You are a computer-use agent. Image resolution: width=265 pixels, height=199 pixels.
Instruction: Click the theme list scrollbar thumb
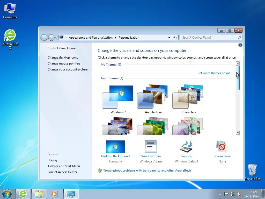tap(238, 78)
